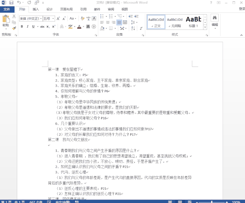Expand numbering list options
Viewport: 245px width, 203px height.
[x=115, y=16]
